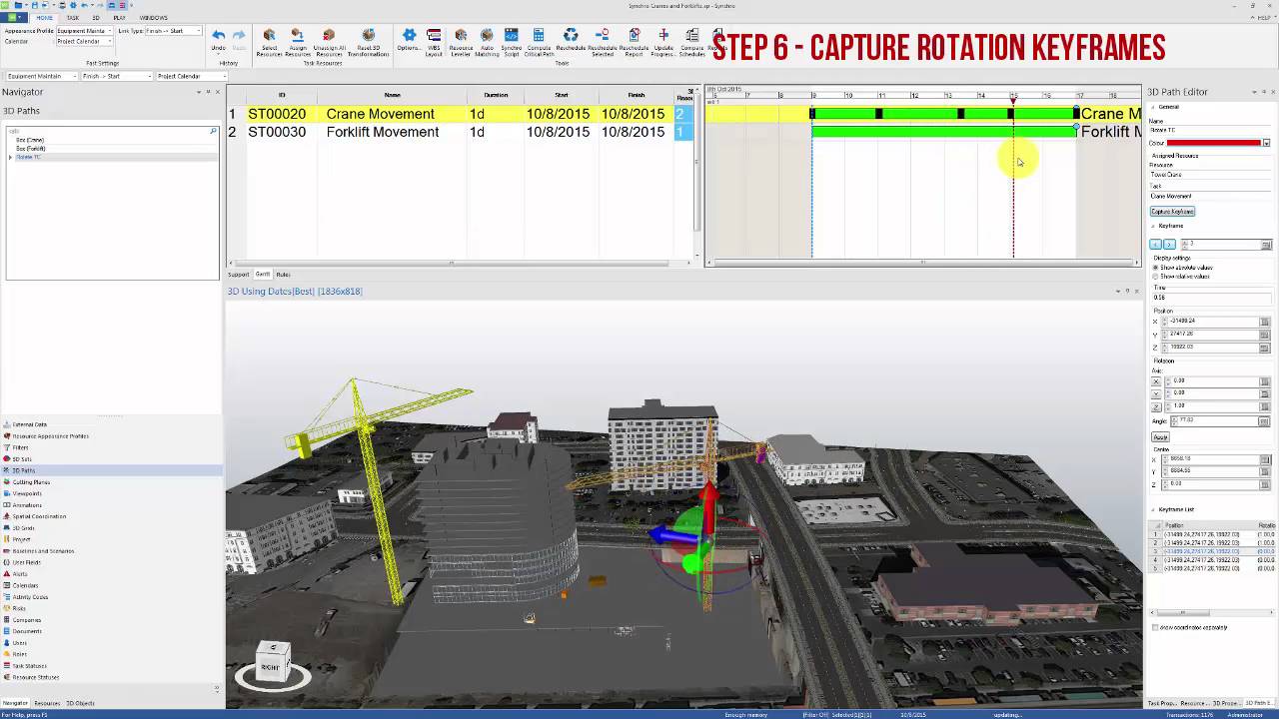
Task: Select Show absolute values radio button
Action: 1156,268
